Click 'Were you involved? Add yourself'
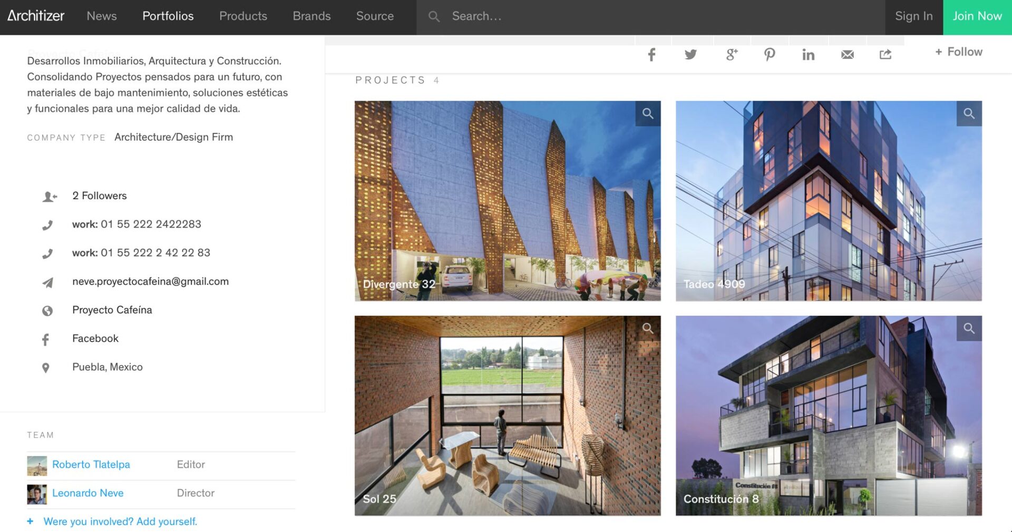 [x=120, y=521]
